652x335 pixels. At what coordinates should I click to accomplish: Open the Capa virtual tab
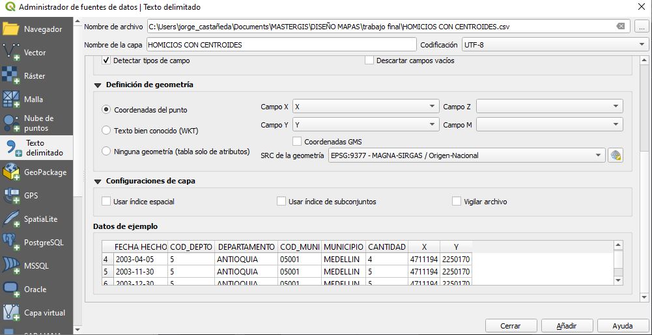coord(36,313)
